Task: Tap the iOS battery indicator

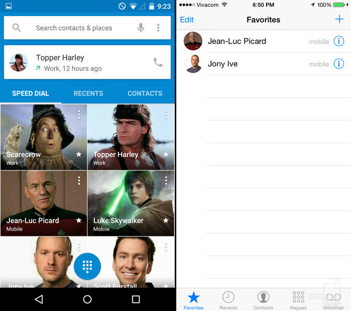Action: point(339,5)
